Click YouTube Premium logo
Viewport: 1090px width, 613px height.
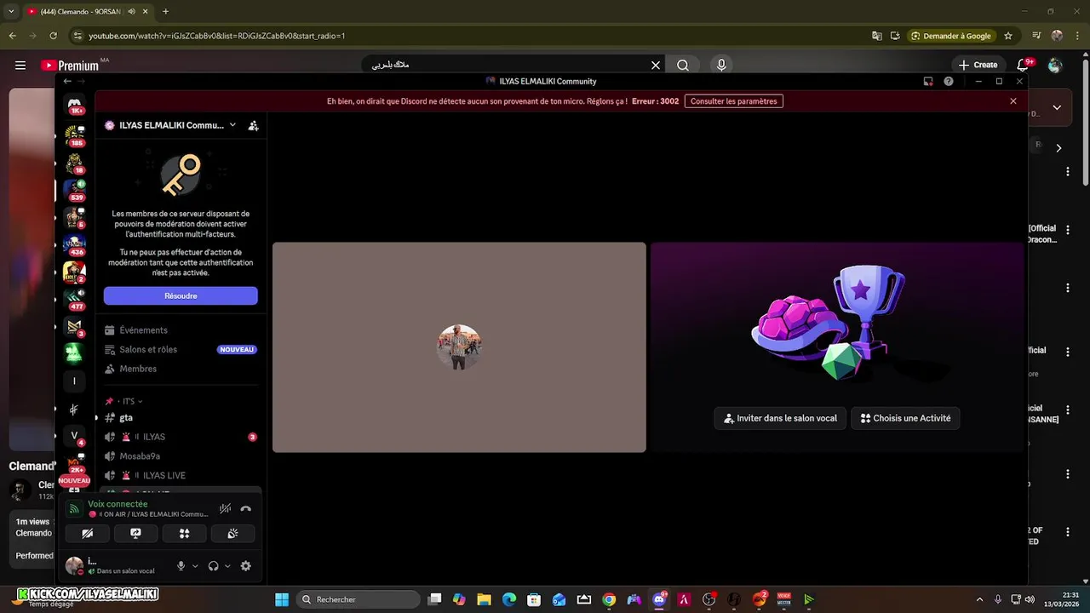point(71,66)
